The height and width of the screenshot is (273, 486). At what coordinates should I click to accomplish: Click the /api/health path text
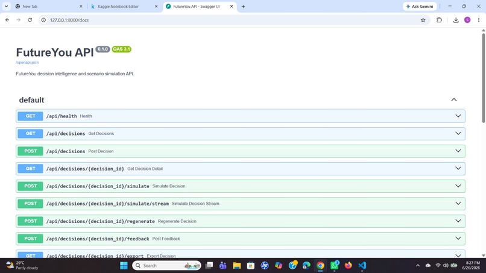tap(62, 116)
